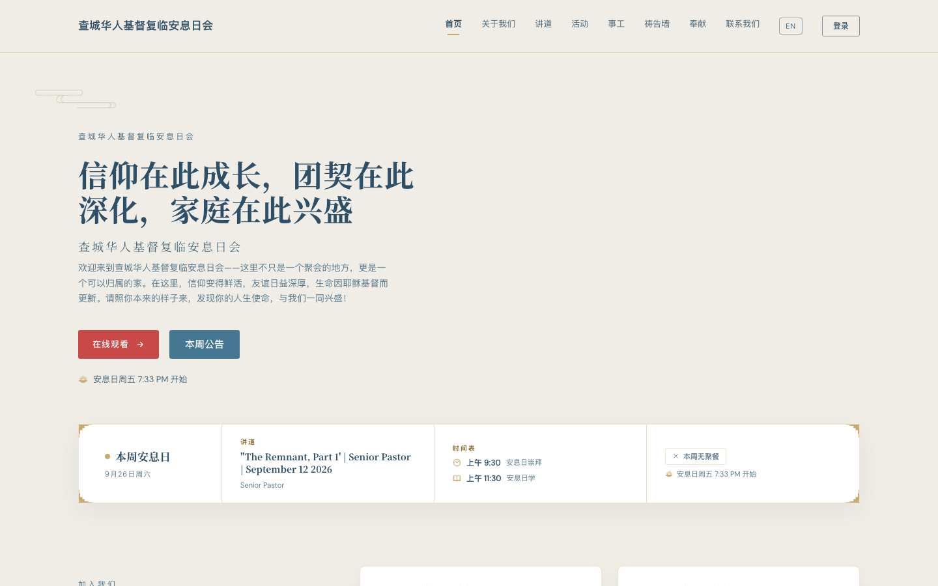
Task: Click the book icon beside 上午 11:30
Action: click(x=457, y=478)
